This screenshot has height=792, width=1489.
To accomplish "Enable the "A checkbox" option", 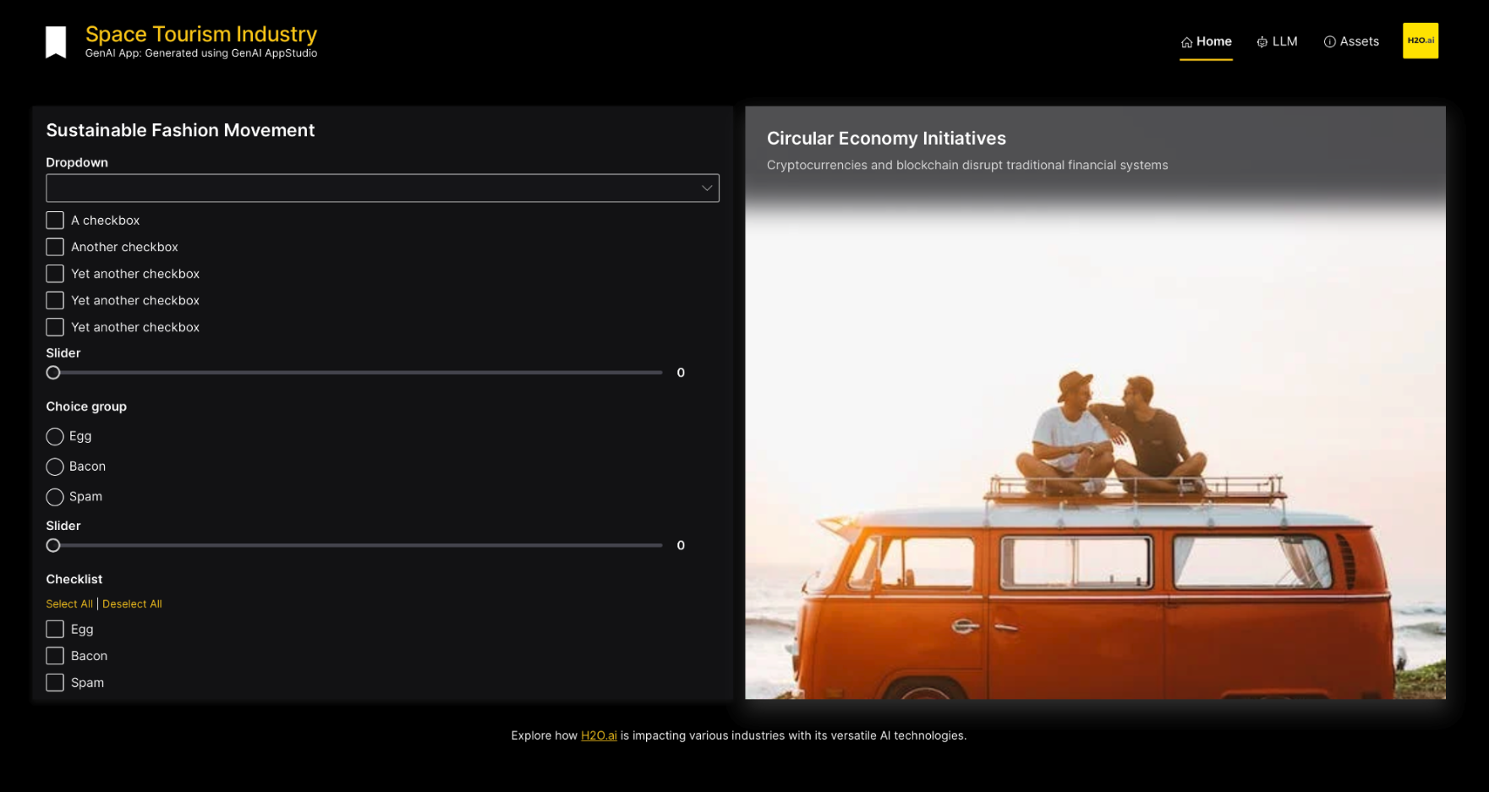I will coord(55,221).
